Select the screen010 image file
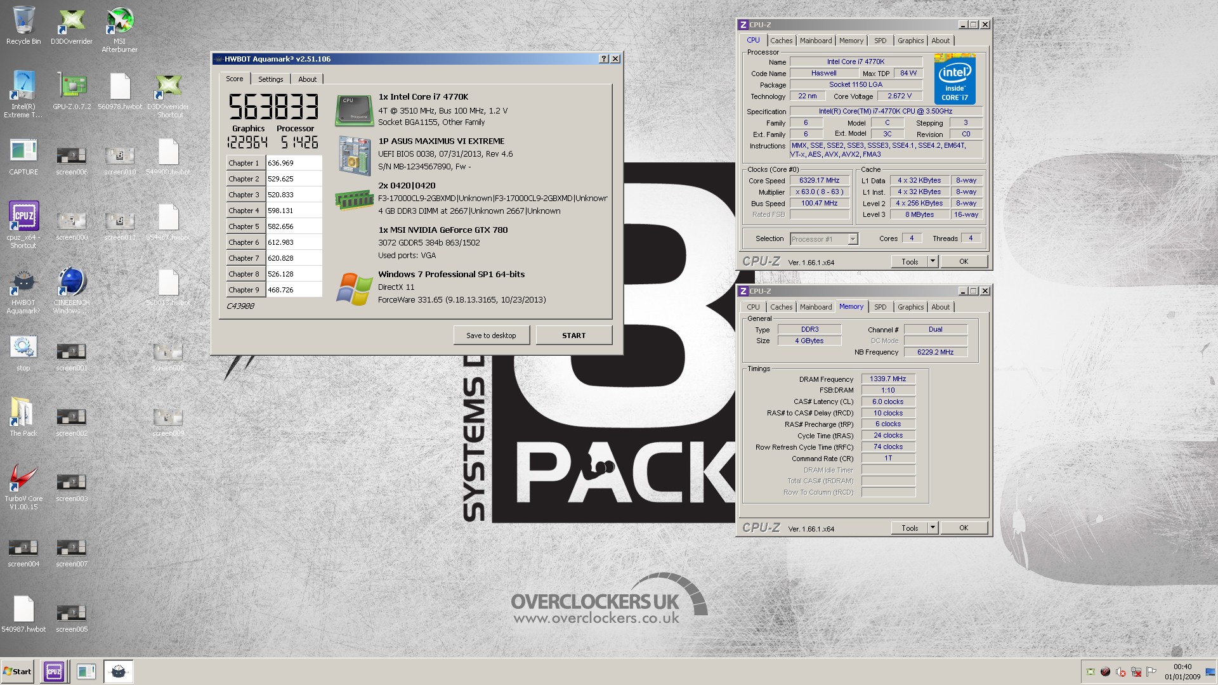 pyautogui.click(x=120, y=160)
